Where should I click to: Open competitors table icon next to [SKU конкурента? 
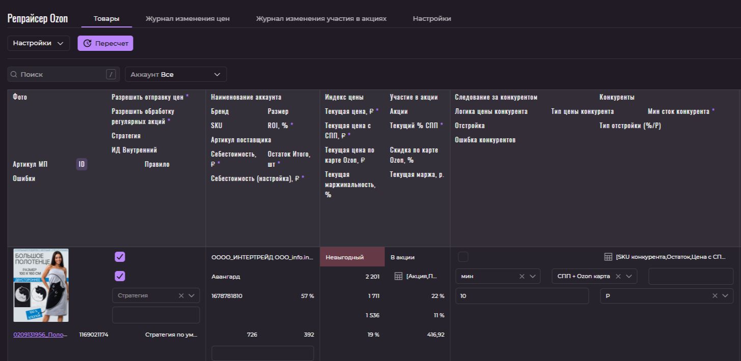pos(608,257)
